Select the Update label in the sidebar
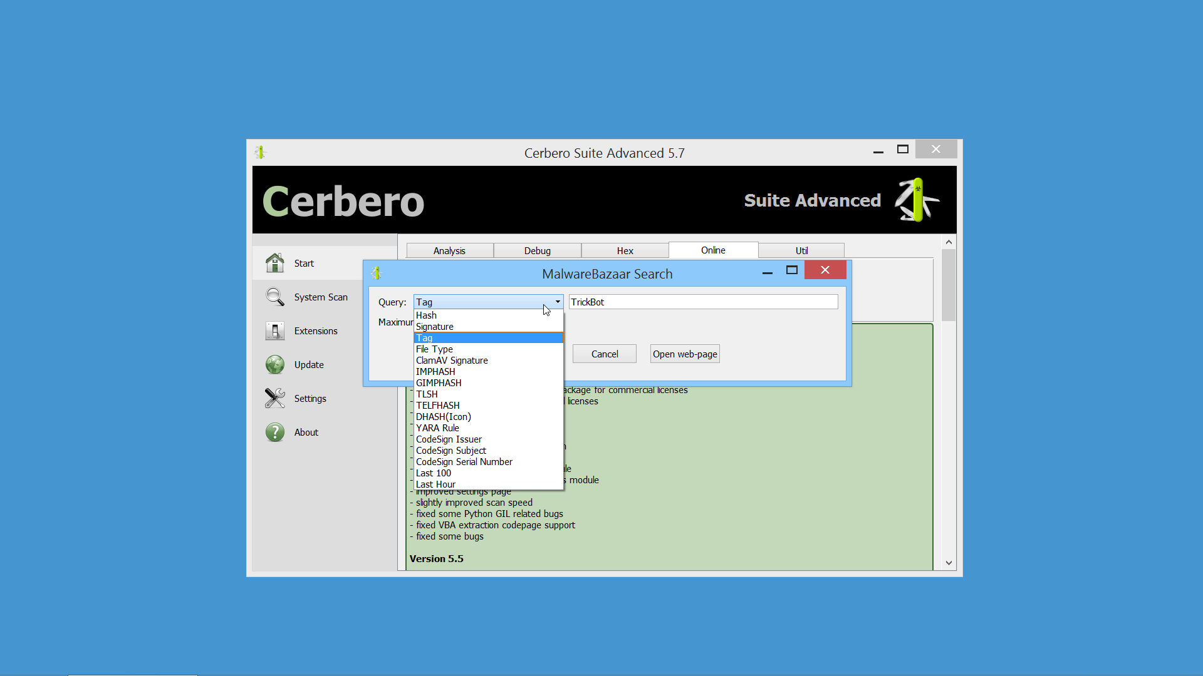The image size is (1203, 676). 309,365
